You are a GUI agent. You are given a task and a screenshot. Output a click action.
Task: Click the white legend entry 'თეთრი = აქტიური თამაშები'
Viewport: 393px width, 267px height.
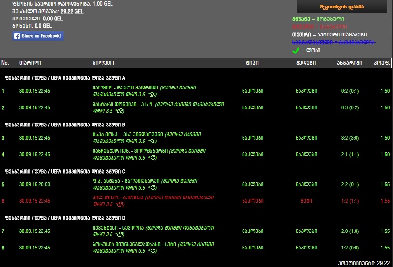pos(329,35)
